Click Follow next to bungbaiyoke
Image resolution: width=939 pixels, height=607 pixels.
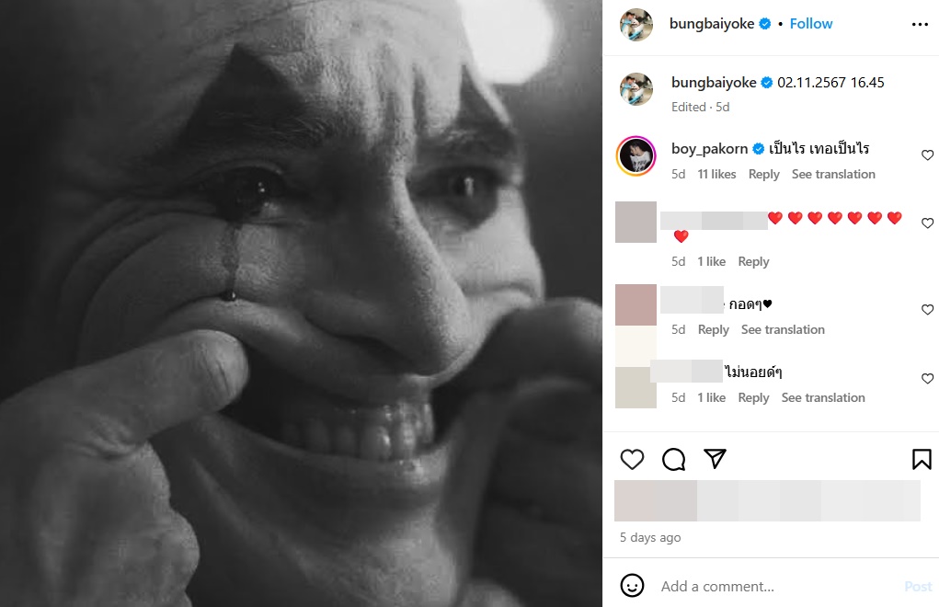pos(811,24)
